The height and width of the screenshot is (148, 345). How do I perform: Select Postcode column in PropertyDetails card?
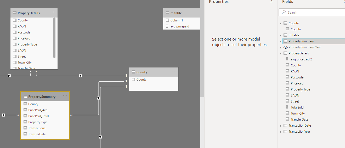click(x=24, y=32)
